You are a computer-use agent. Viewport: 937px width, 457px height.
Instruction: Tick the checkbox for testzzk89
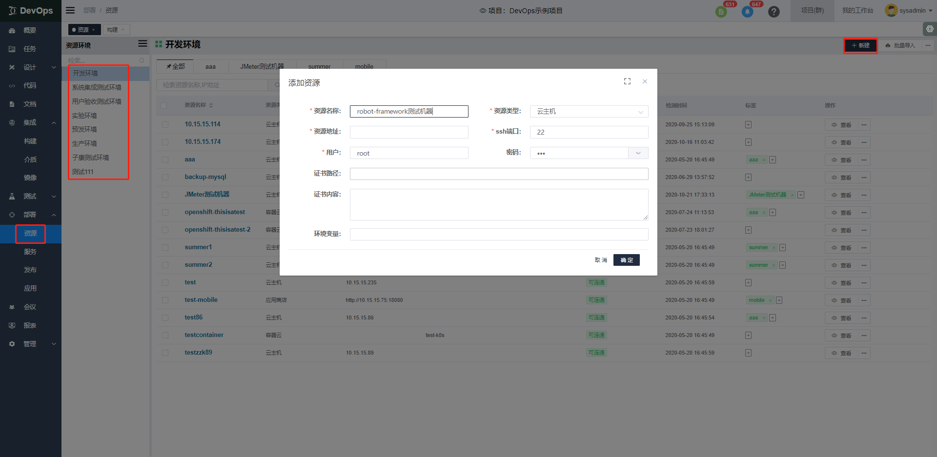(165, 353)
